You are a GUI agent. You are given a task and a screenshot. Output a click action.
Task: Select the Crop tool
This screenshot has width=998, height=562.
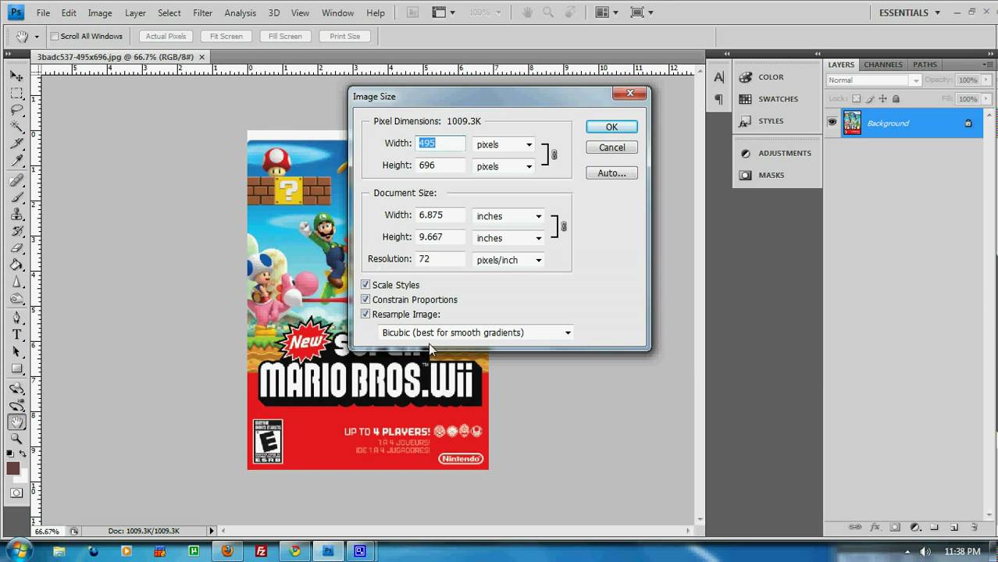tap(16, 144)
